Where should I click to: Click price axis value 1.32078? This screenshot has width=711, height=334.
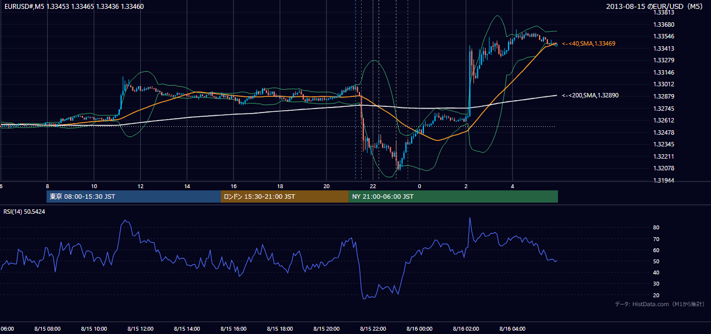pos(663,168)
